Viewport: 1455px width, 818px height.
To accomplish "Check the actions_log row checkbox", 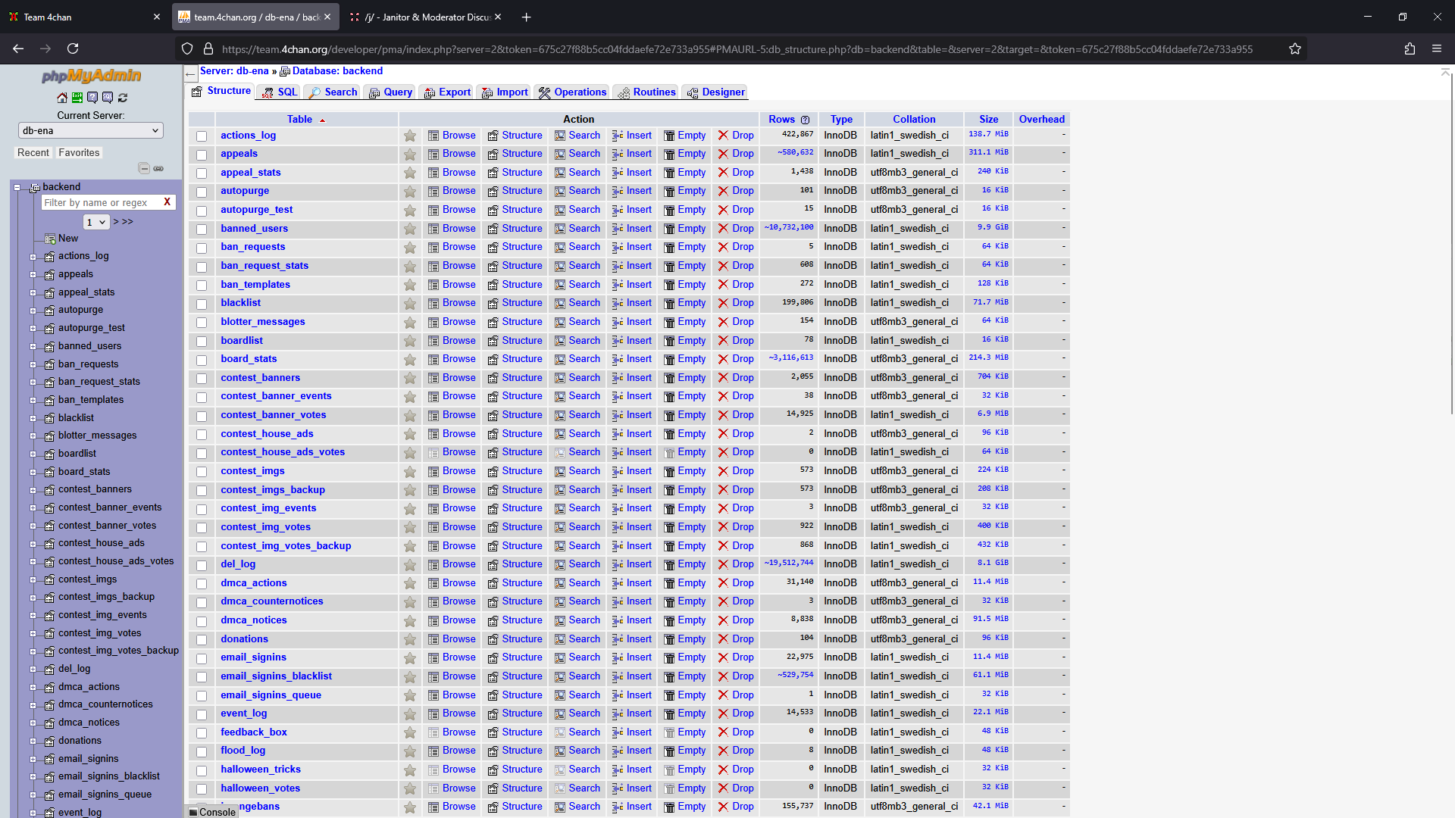I will (202, 136).
